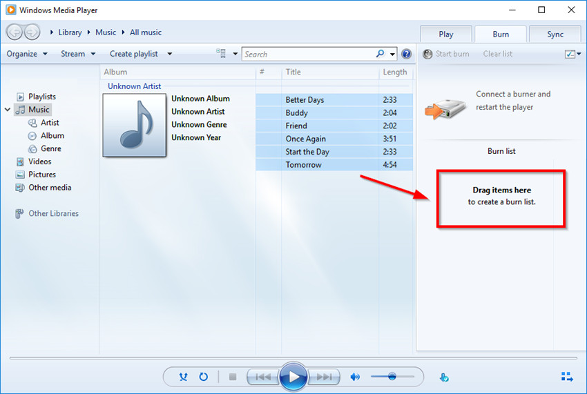Click inside the Search field
Image resolution: width=587 pixels, height=394 pixels.
pyautogui.click(x=307, y=54)
